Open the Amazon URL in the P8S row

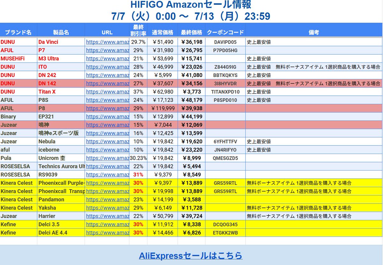click(x=108, y=100)
